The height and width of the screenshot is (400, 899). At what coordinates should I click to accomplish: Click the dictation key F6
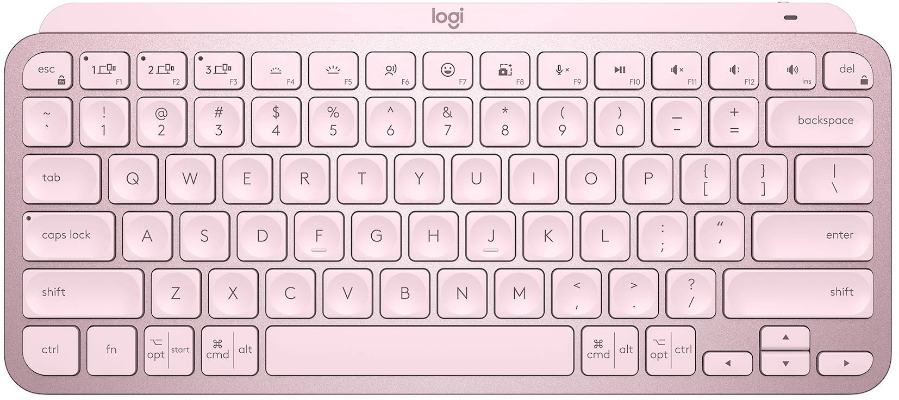point(390,71)
